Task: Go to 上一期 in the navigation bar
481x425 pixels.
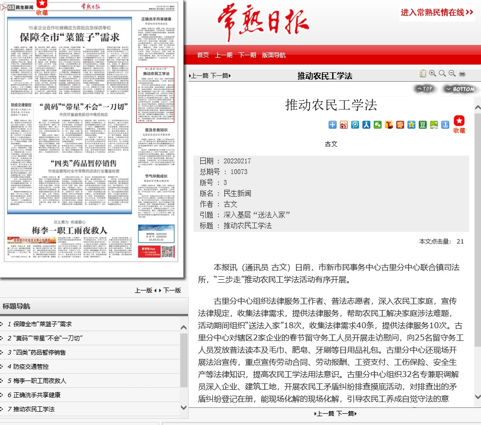Action: click(223, 55)
